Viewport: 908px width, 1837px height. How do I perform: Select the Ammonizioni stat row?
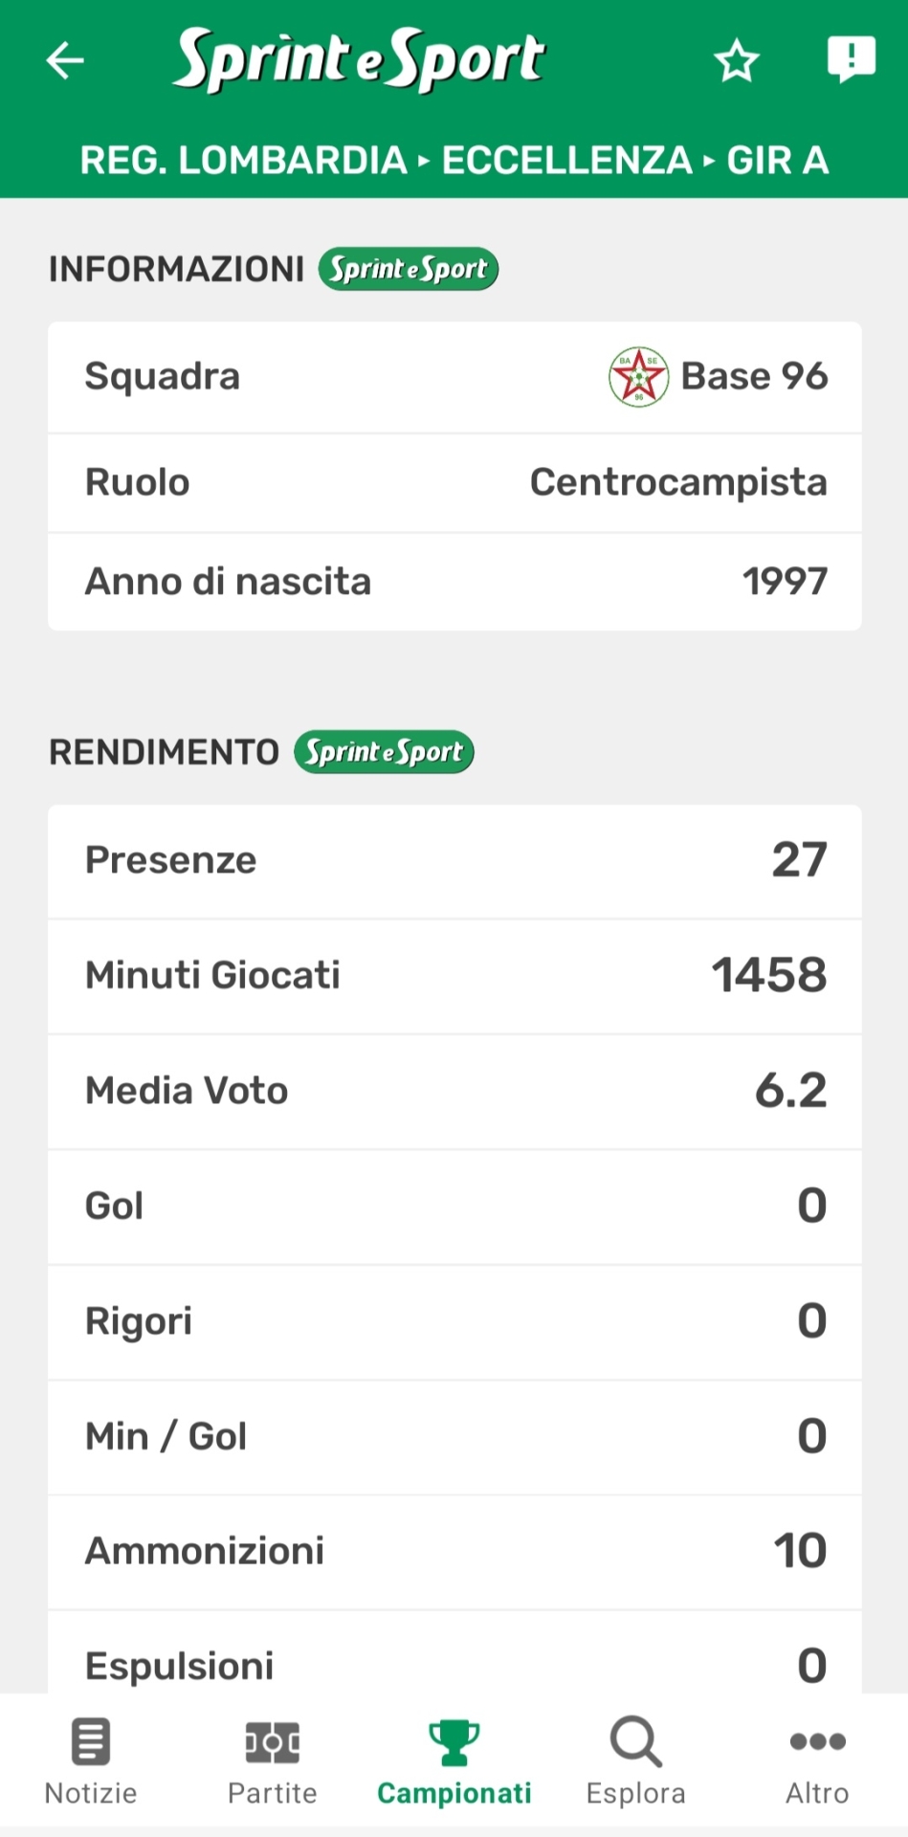454,1551
